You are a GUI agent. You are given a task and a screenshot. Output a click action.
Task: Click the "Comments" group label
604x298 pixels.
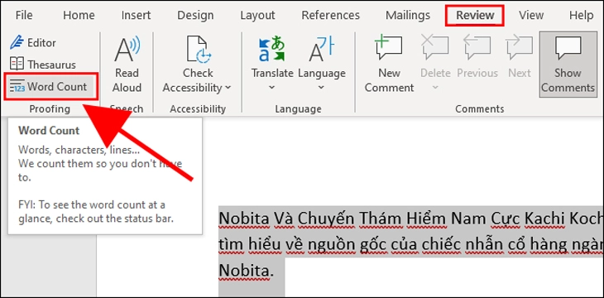click(480, 109)
